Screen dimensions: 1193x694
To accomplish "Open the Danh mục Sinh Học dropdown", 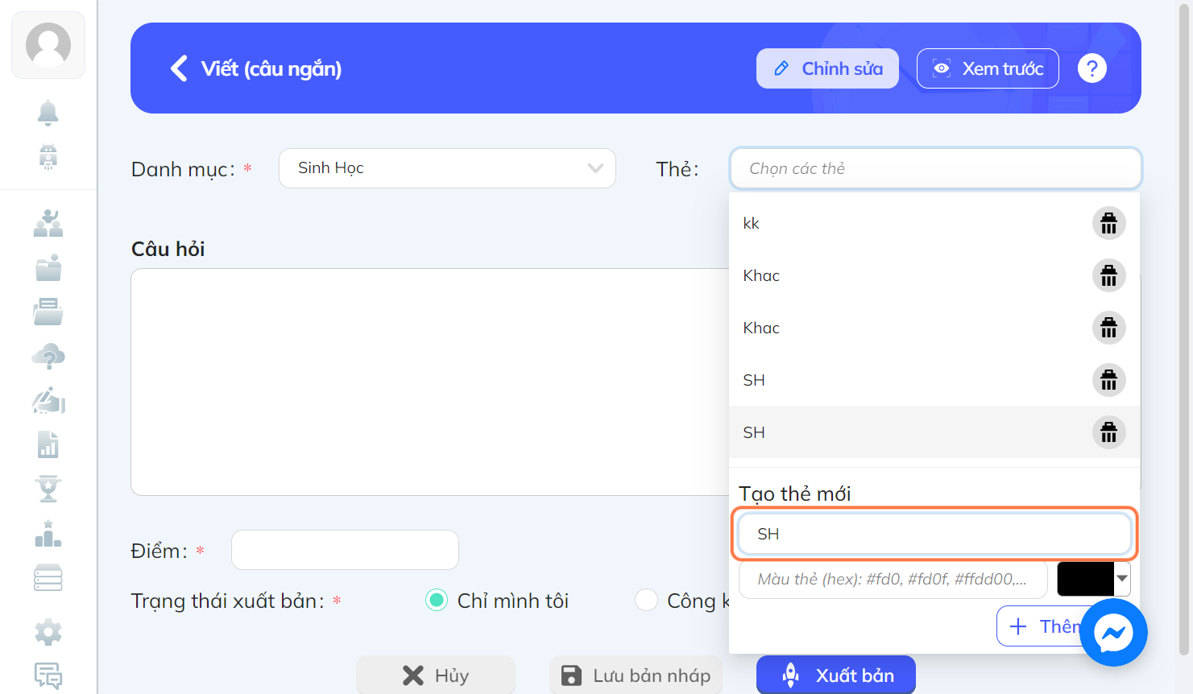I will (447, 168).
